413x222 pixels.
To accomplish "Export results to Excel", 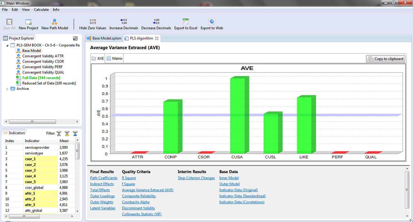I will click(x=186, y=22).
